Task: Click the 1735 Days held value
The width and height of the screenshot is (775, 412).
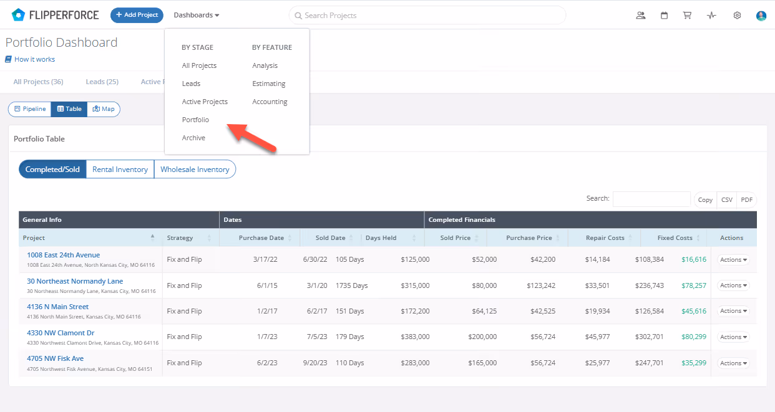Action: tap(352, 285)
